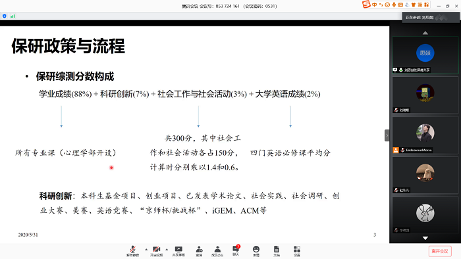
Task: Open the Emoji reactions icon
Action: point(256,251)
